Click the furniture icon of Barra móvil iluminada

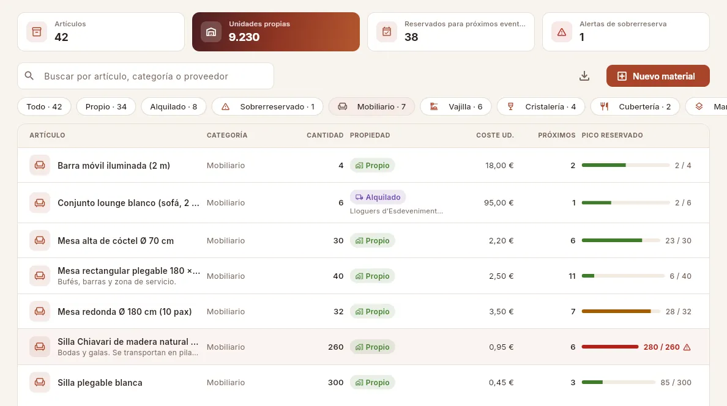(40, 166)
